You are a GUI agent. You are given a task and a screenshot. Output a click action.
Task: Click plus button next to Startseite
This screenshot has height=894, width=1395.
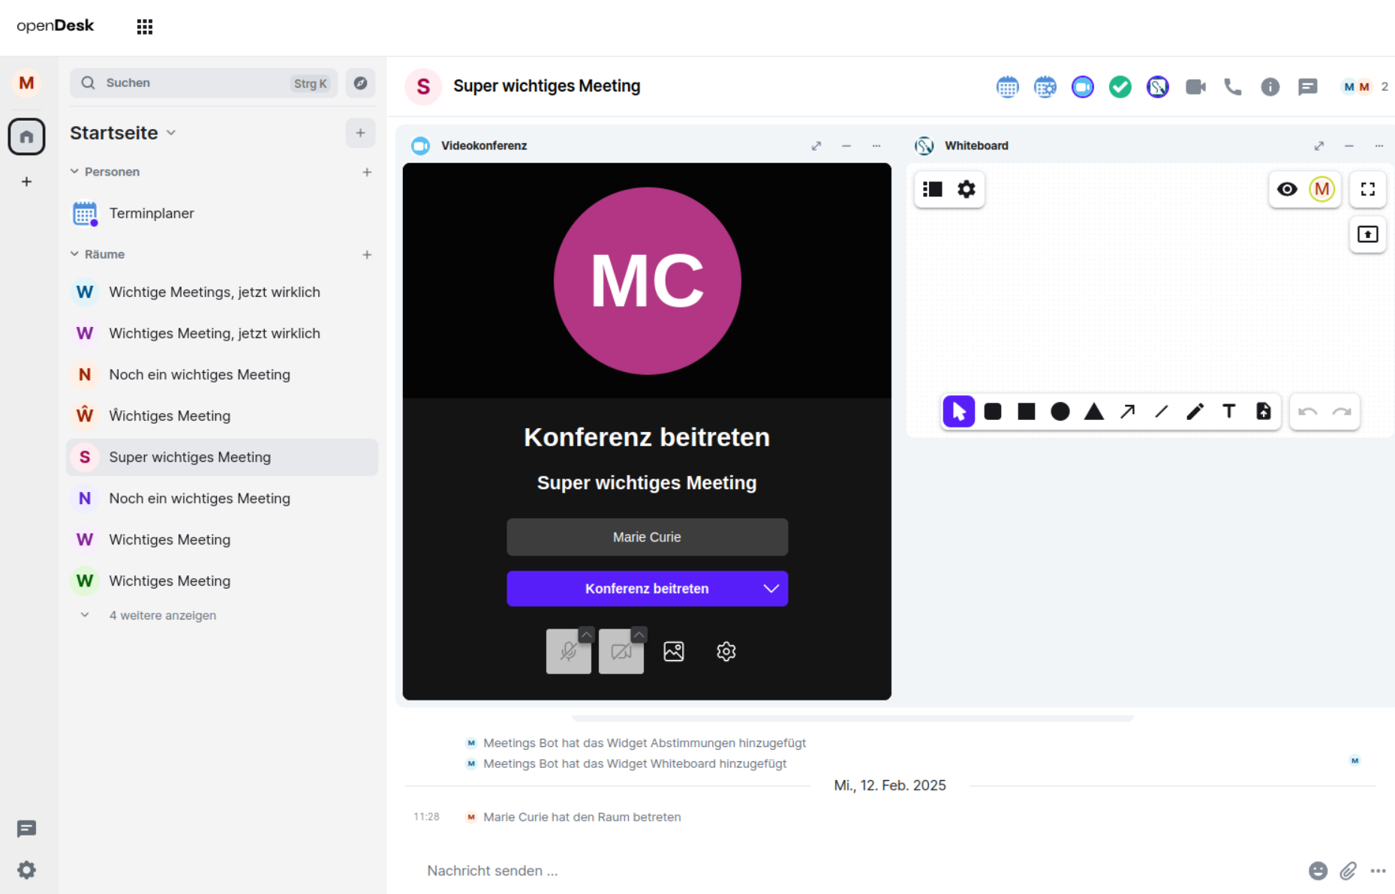tap(361, 133)
